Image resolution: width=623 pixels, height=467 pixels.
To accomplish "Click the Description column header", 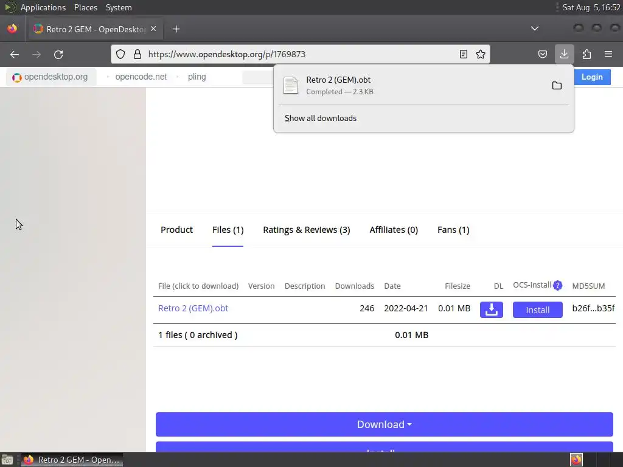I will tap(305, 286).
